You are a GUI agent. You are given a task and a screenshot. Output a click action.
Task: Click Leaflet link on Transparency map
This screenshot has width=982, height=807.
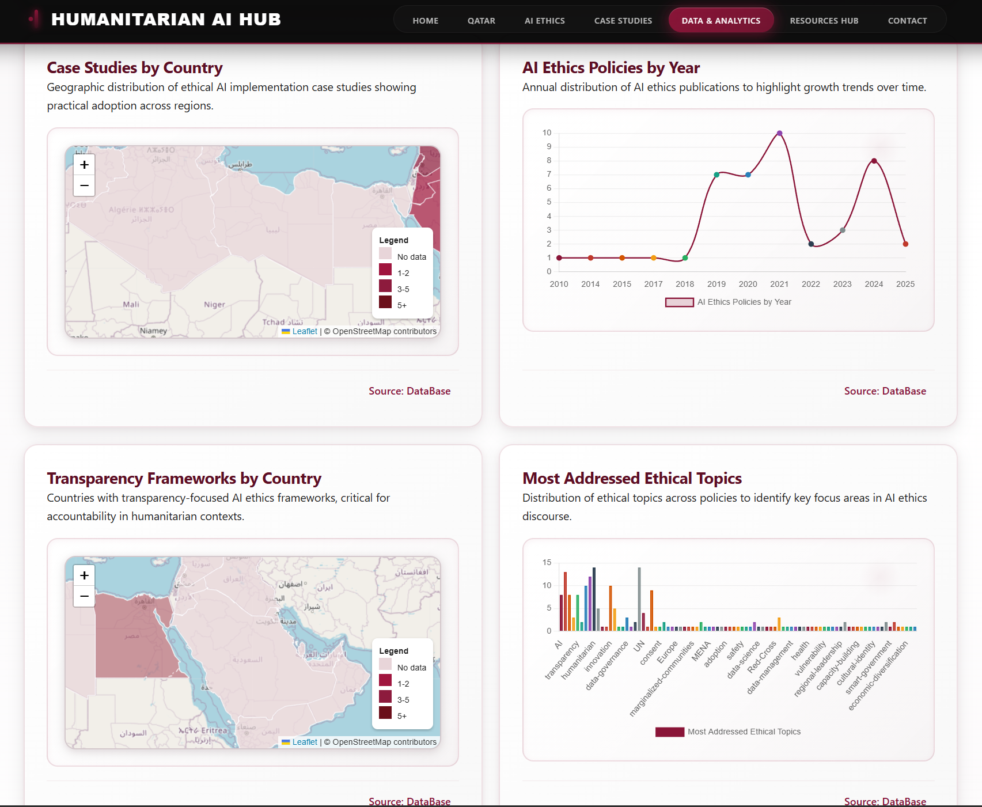[305, 742]
